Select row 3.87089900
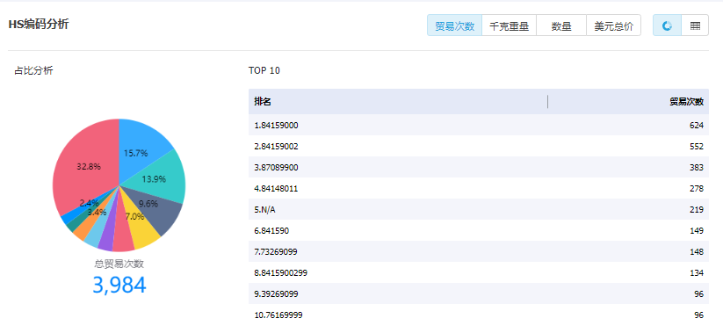 point(479,168)
